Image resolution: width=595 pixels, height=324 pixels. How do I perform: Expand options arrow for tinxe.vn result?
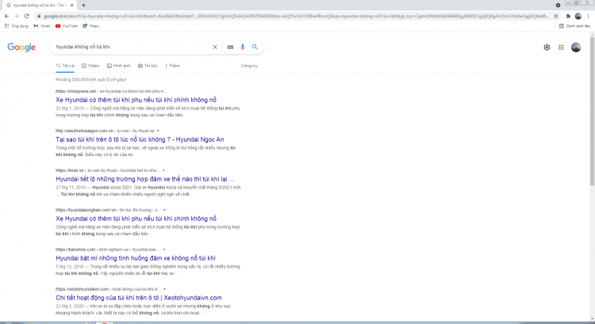tap(163, 170)
